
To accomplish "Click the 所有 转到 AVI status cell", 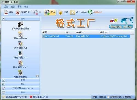I will point(82,36).
